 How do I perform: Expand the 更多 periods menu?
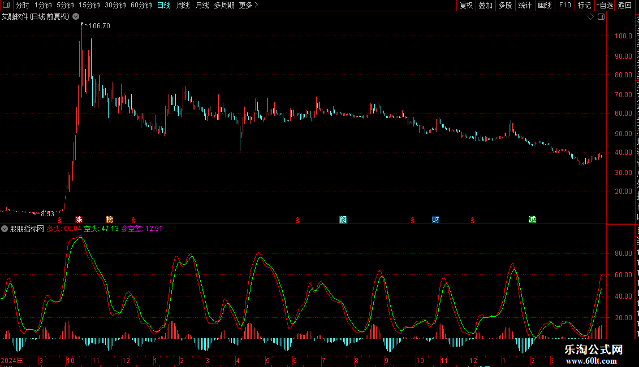(248, 5)
